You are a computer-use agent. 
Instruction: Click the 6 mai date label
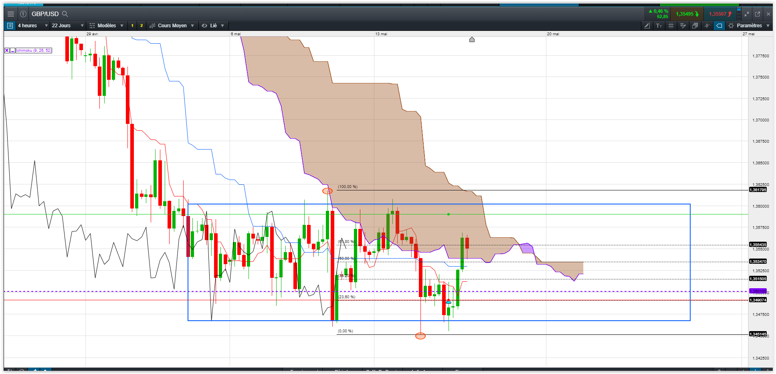pos(236,34)
